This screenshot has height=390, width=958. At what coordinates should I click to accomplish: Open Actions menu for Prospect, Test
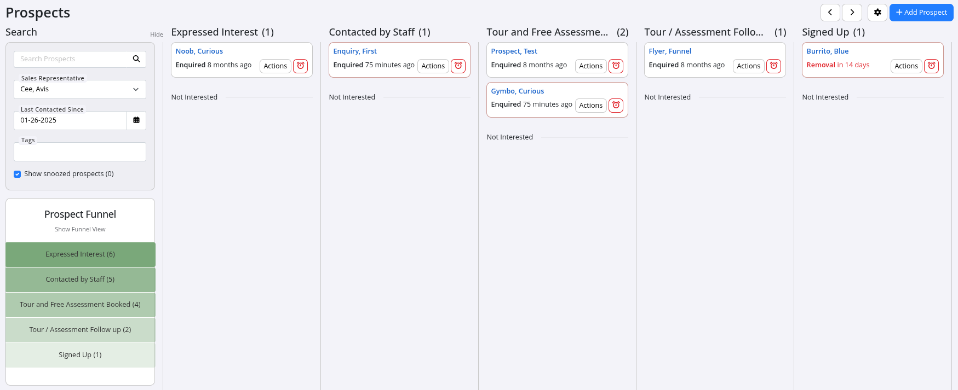pos(590,66)
